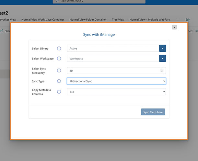
Task: Click the info icon beside Copy Metadata Columns
Action: [x=59, y=92]
